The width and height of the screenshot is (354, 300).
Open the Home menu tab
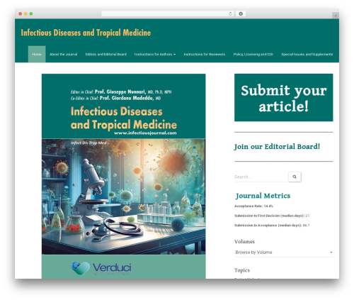(37, 54)
